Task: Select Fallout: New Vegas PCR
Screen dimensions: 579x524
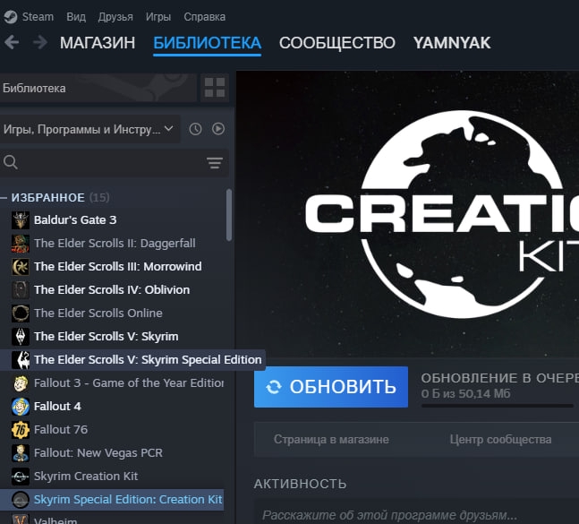Action: pos(98,453)
